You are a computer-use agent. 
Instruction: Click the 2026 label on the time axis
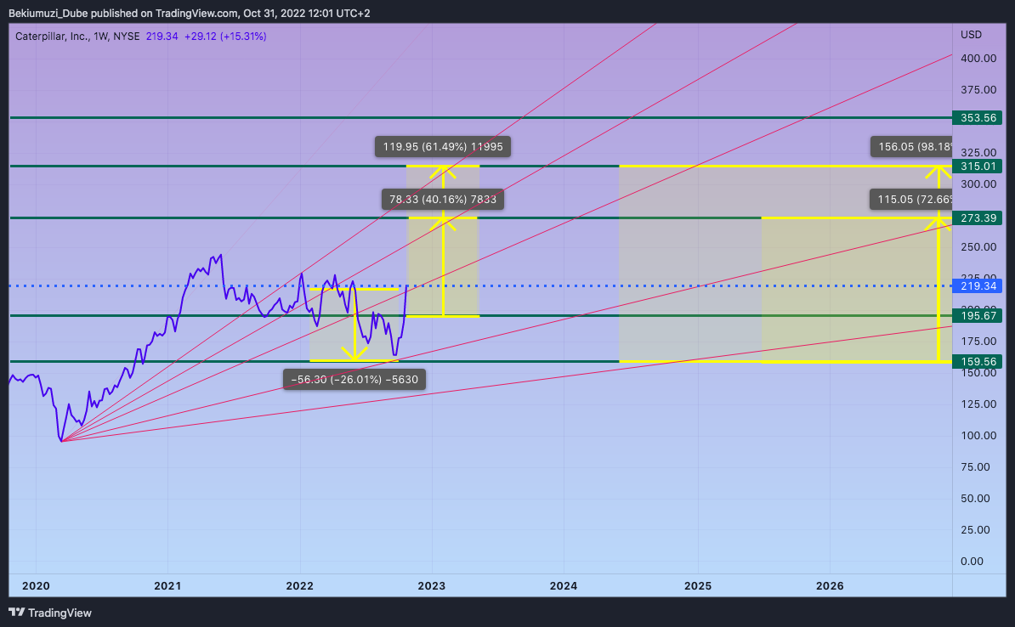click(830, 586)
